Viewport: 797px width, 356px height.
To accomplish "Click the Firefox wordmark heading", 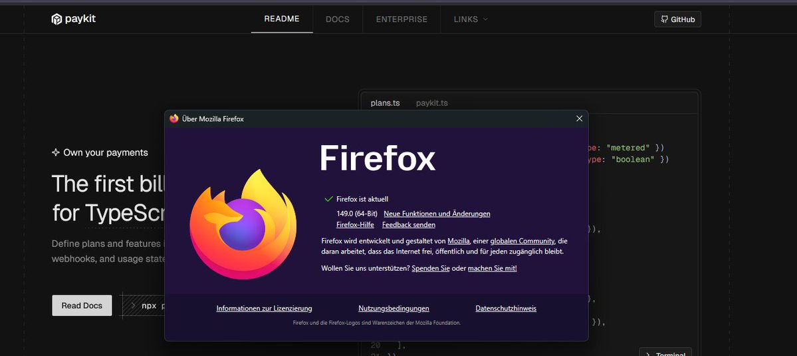I will (378, 158).
